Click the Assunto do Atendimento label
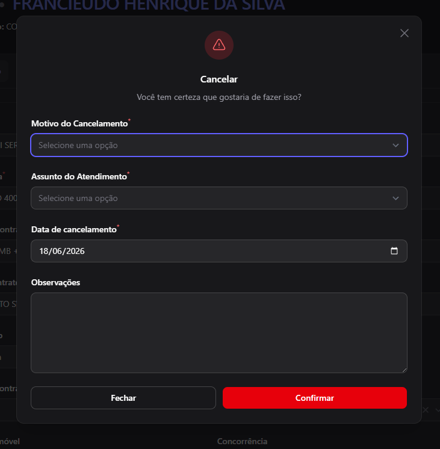The image size is (440, 449). coord(79,176)
